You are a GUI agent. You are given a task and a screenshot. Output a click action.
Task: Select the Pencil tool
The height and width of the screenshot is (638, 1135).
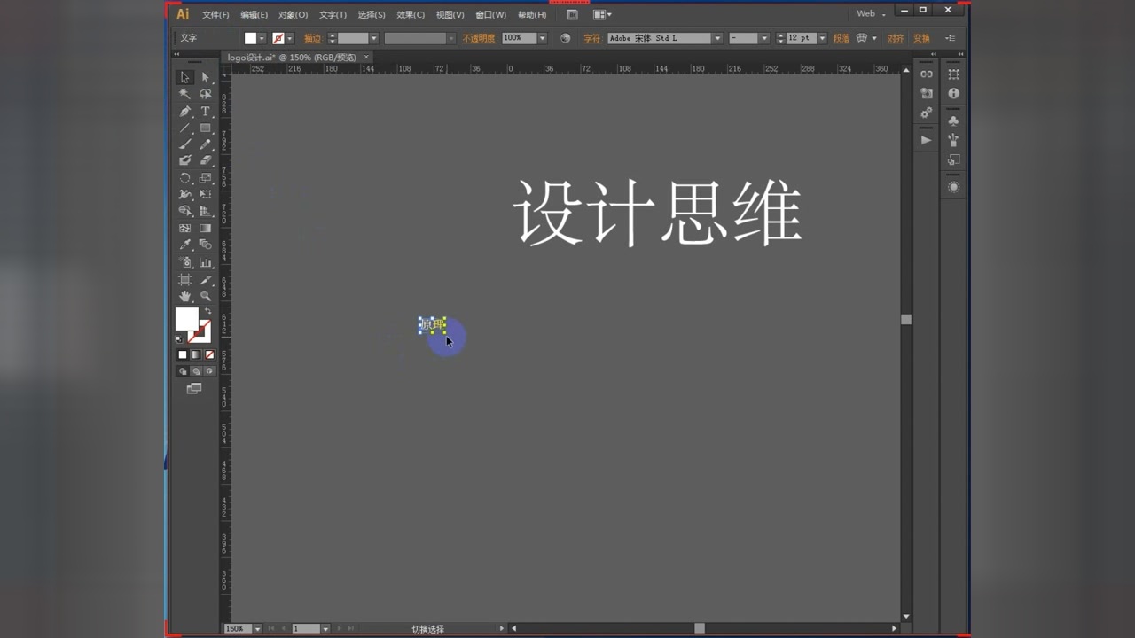coord(206,144)
